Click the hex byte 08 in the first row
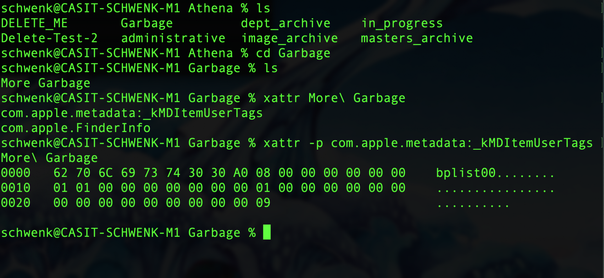 (263, 173)
